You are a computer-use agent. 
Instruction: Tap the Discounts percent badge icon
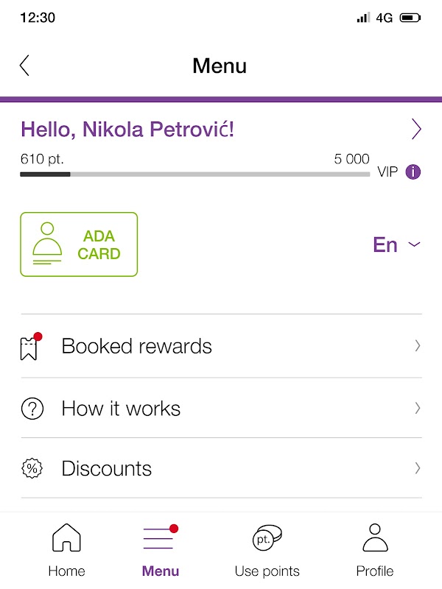[x=32, y=468]
